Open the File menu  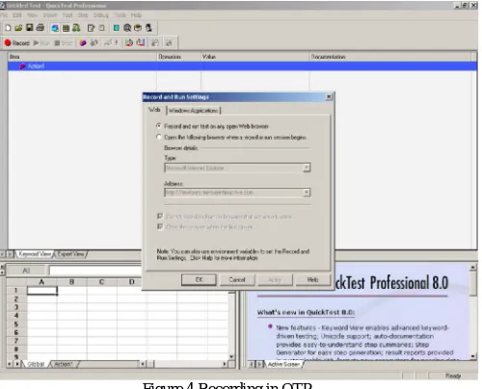click(x=4, y=15)
